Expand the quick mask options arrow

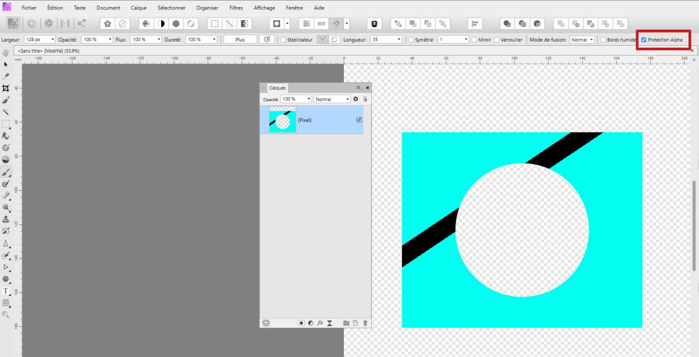287,24
